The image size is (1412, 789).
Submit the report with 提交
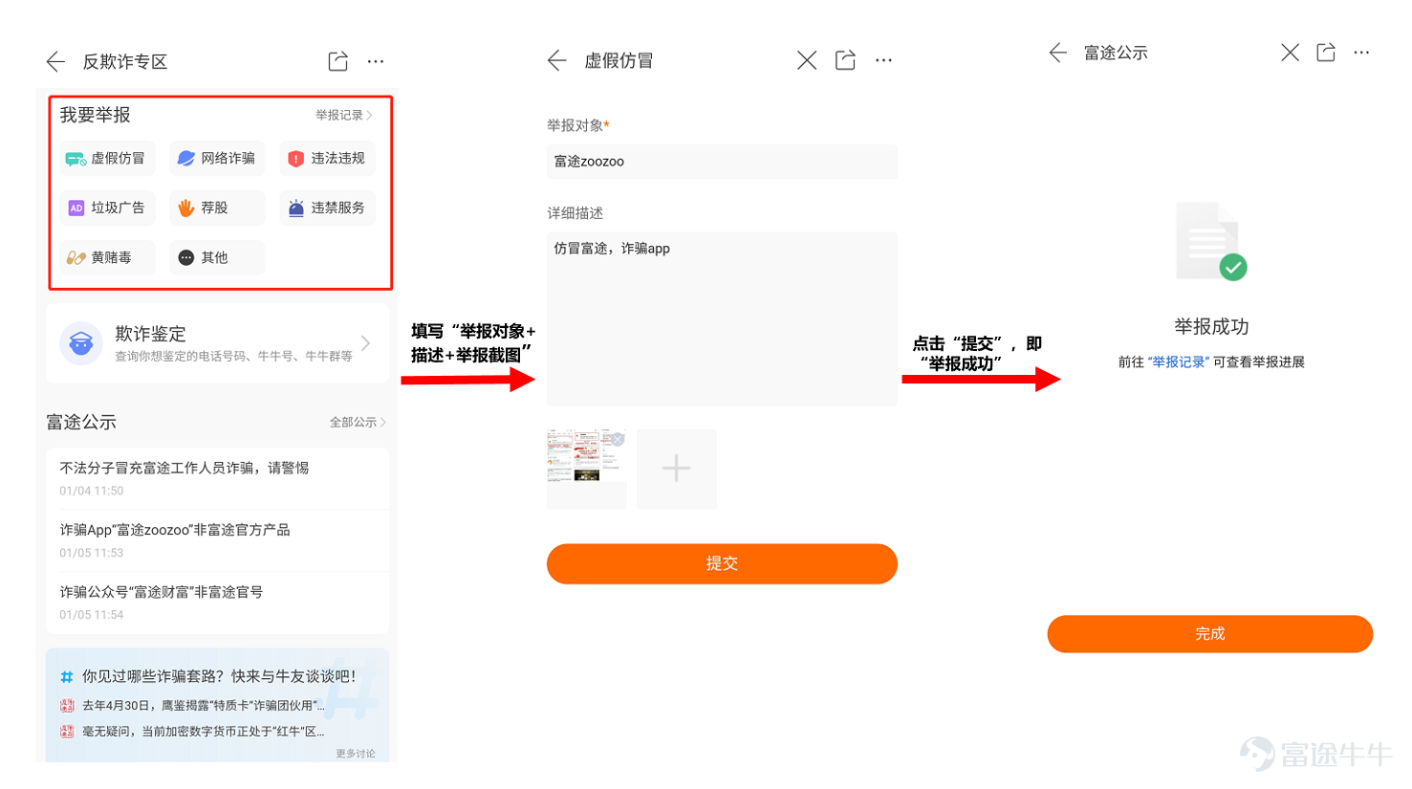722,563
